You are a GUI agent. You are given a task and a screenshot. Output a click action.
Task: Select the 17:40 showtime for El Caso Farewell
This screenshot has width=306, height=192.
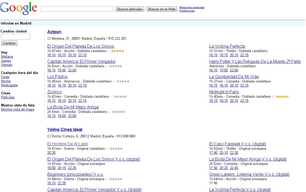coord(213,153)
